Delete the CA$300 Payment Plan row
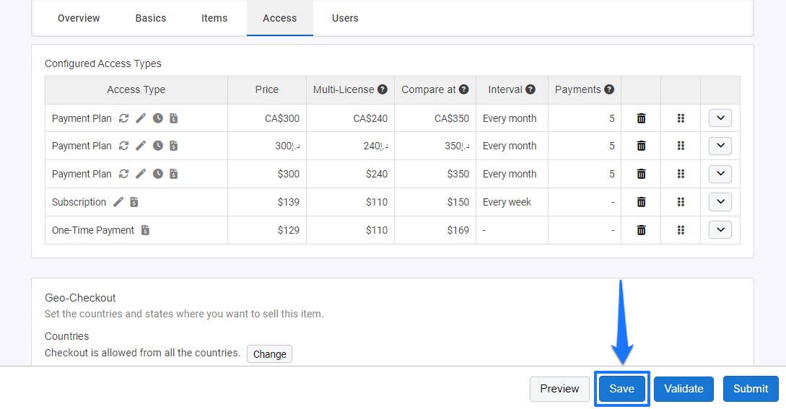Screen dimensions: 786x409 click(x=641, y=118)
